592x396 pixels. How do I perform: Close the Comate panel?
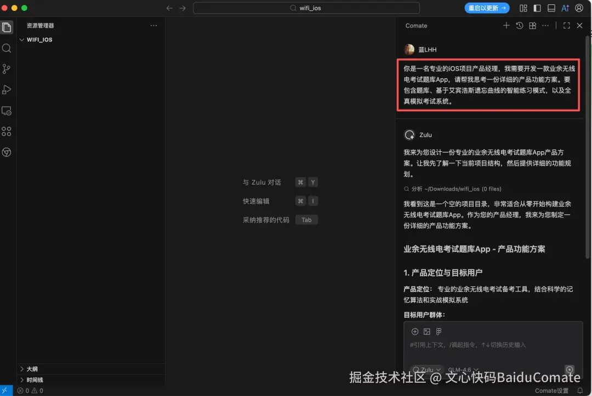[579, 25]
